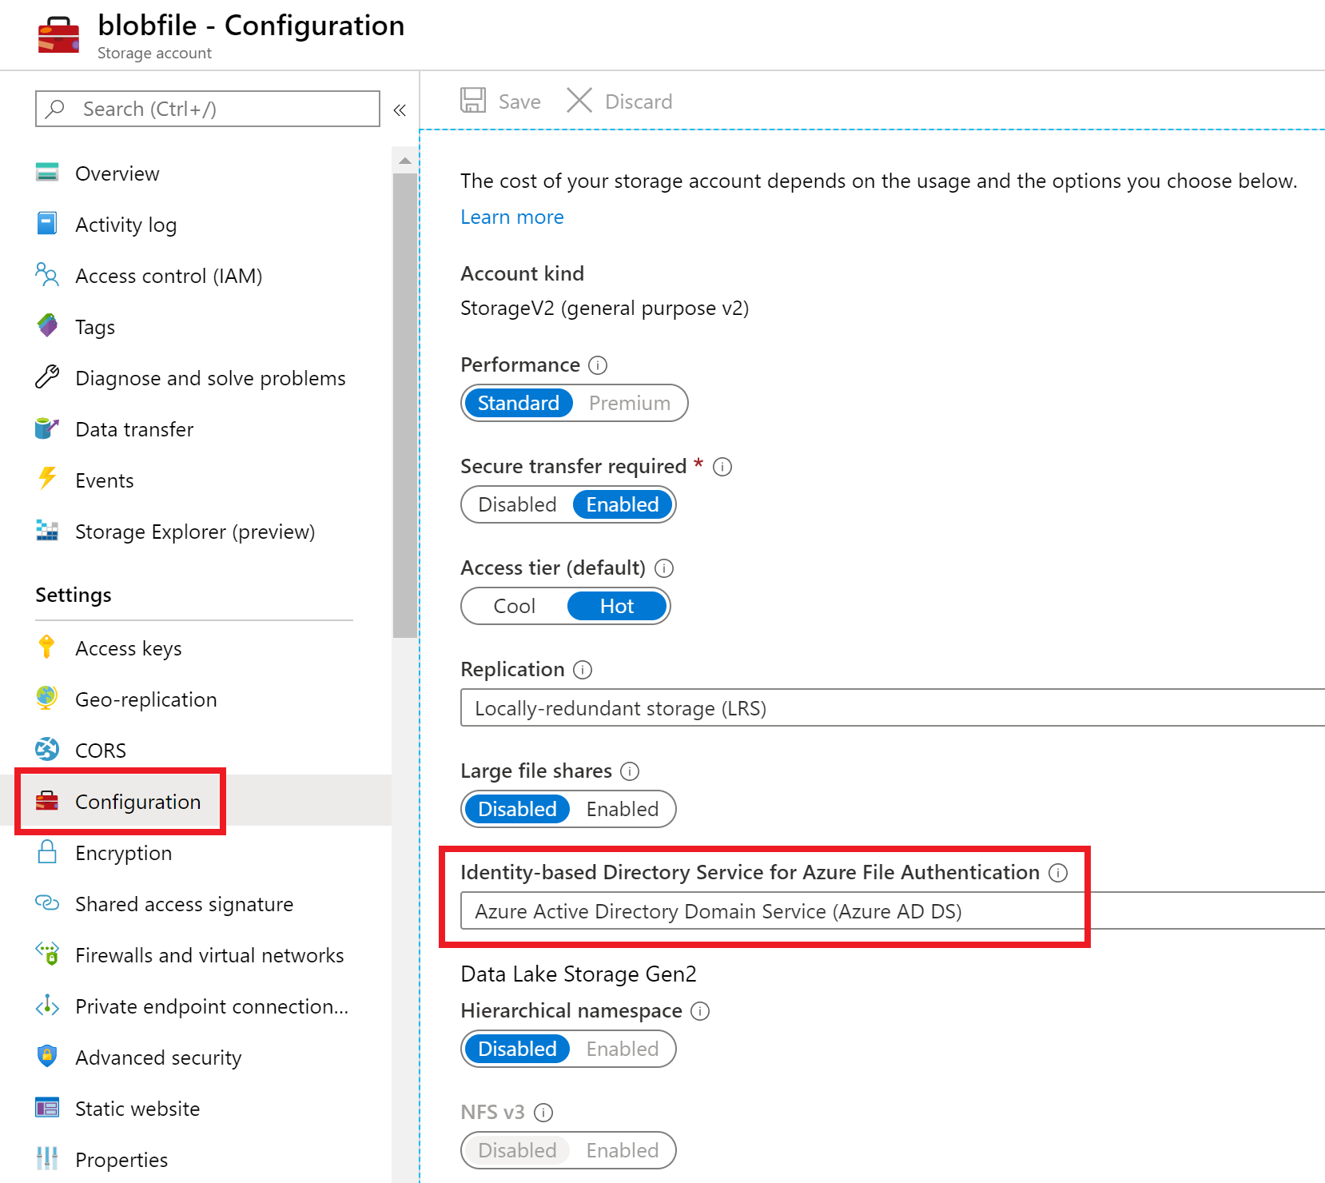
Task: Click the Shared access signature link icon
Action: [47, 902]
